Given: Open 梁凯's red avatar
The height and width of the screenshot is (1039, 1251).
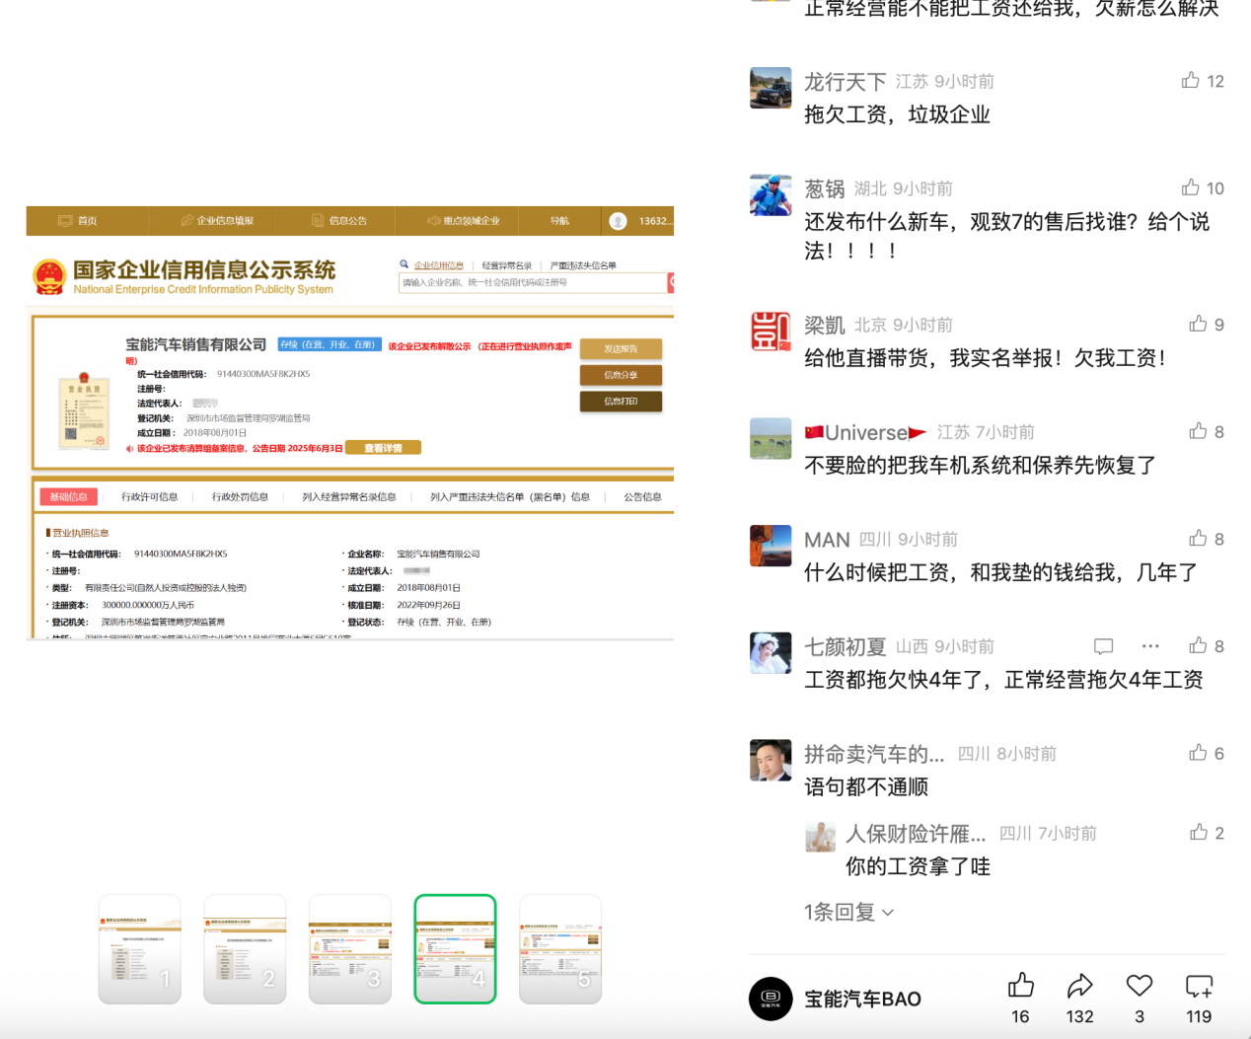Looking at the screenshot, I should pyautogui.click(x=771, y=332).
